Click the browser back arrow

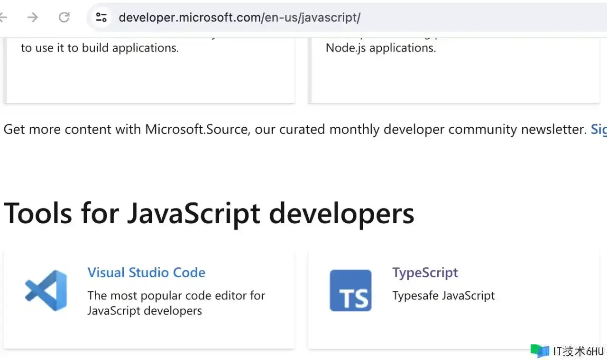[x=3, y=18]
